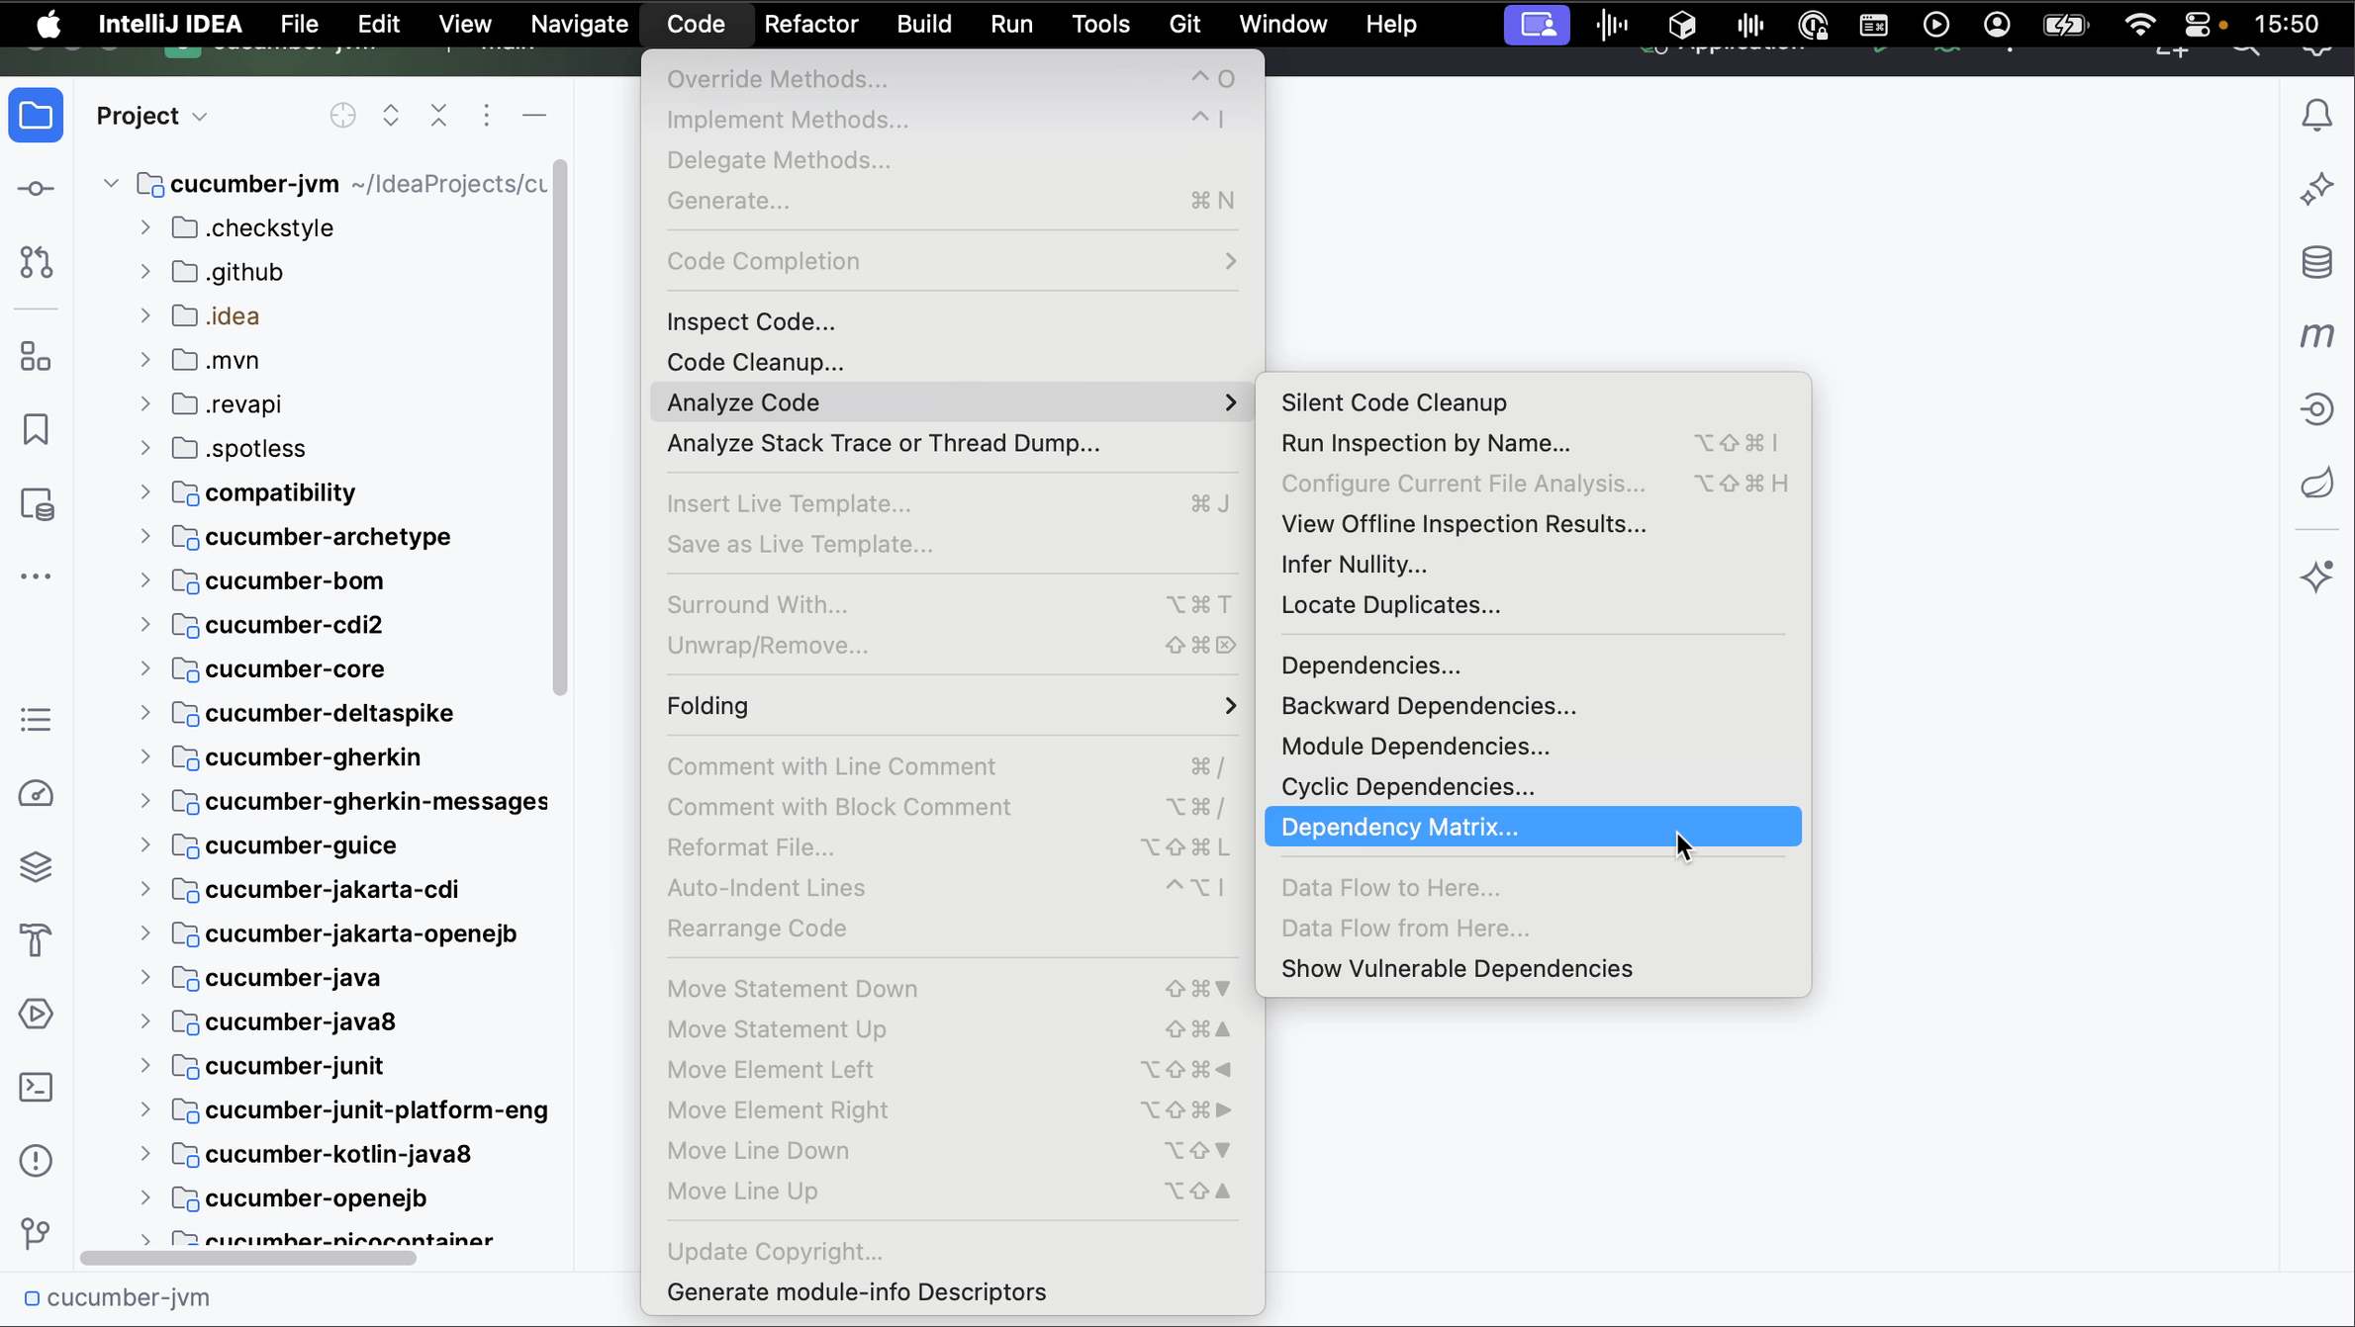This screenshot has height=1327, width=2355.
Task: Open the Project view switcher dropdown
Action: click(x=150, y=116)
